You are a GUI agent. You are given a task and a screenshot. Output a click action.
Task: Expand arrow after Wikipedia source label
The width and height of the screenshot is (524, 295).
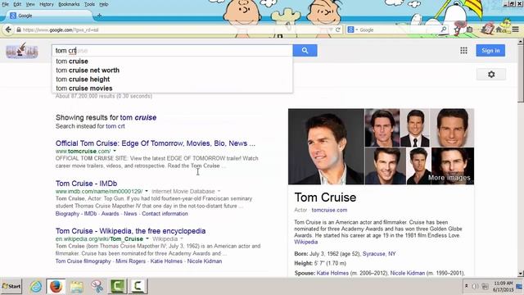pyautogui.click(x=182, y=238)
